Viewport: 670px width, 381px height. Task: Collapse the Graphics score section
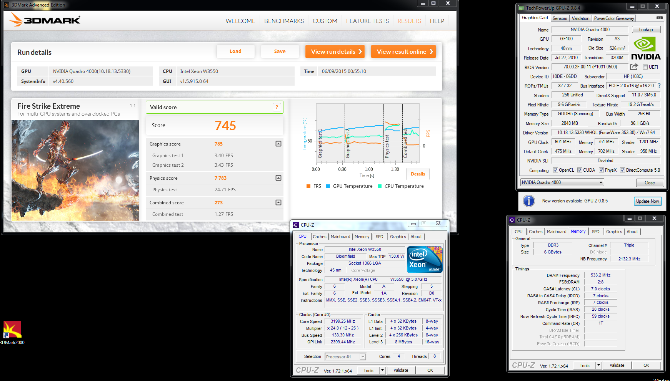(x=278, y=144)
